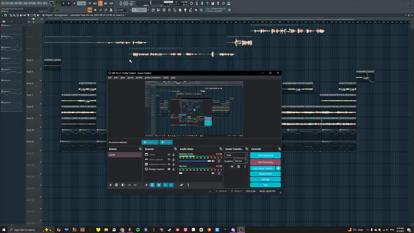Mute Desktop Audio speaker icon
Image resolution: width=414 pixels, height=233 pixels.
click(x=213, y=161)
